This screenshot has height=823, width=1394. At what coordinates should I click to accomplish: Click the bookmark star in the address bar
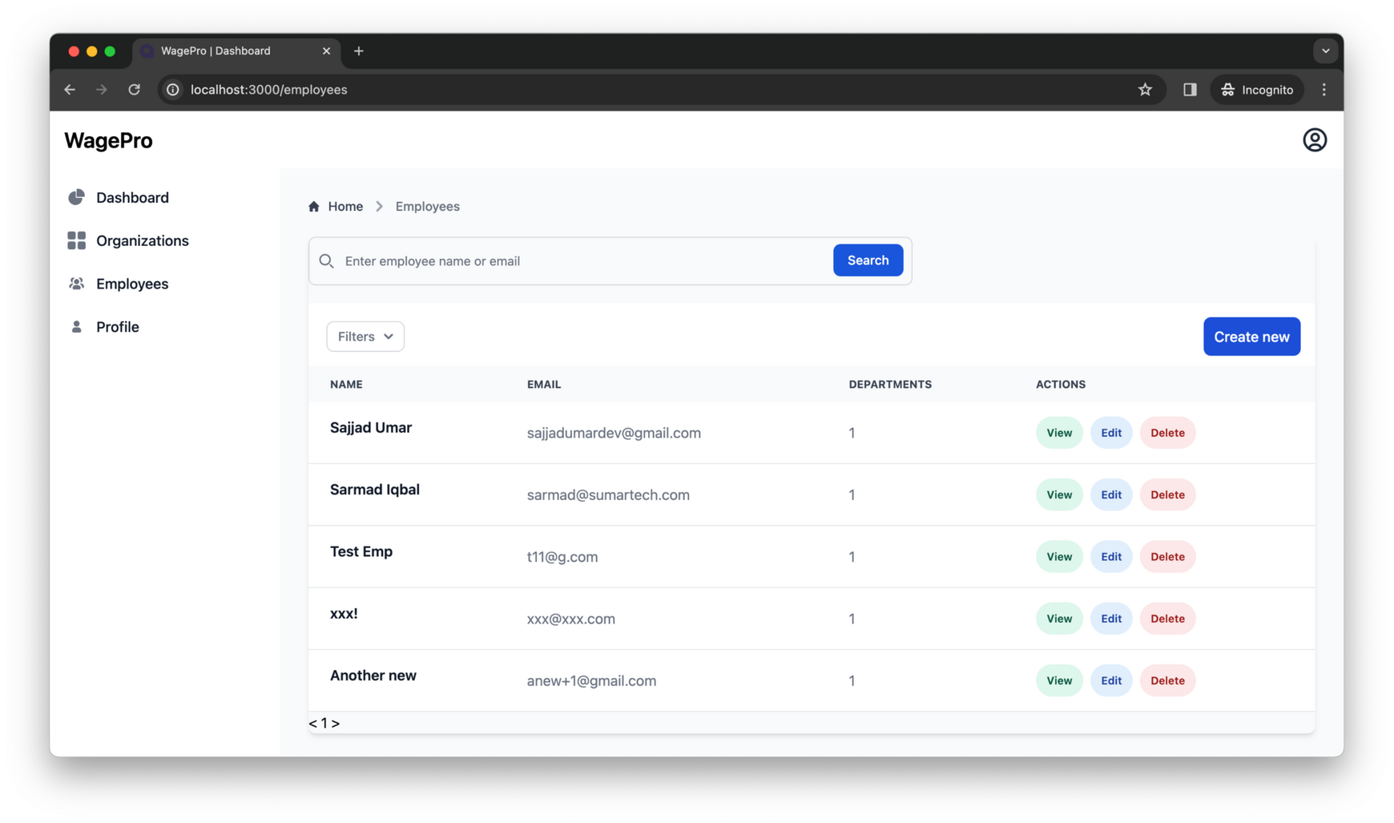pos(1146,89)
